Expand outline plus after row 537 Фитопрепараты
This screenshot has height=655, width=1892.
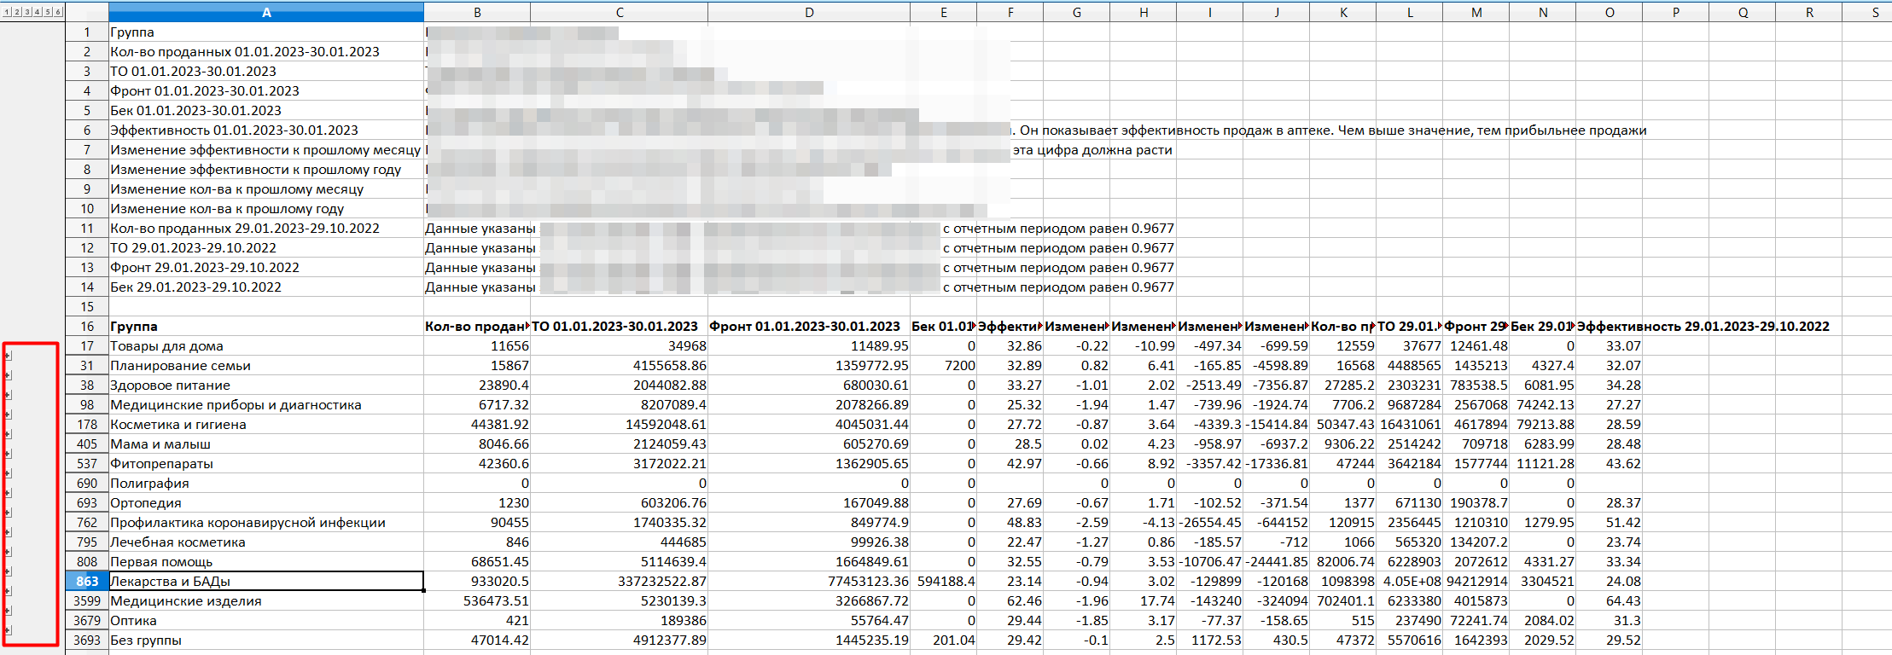coord(9,473)
